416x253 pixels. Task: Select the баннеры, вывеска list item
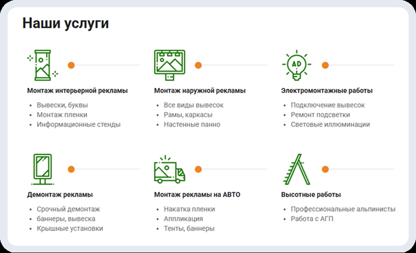[x=66, y=219]
